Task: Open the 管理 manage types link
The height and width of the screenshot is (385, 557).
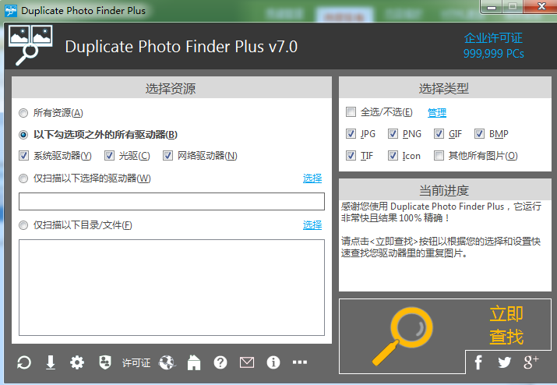Action: pyautogui.click(x=437, y=113)
